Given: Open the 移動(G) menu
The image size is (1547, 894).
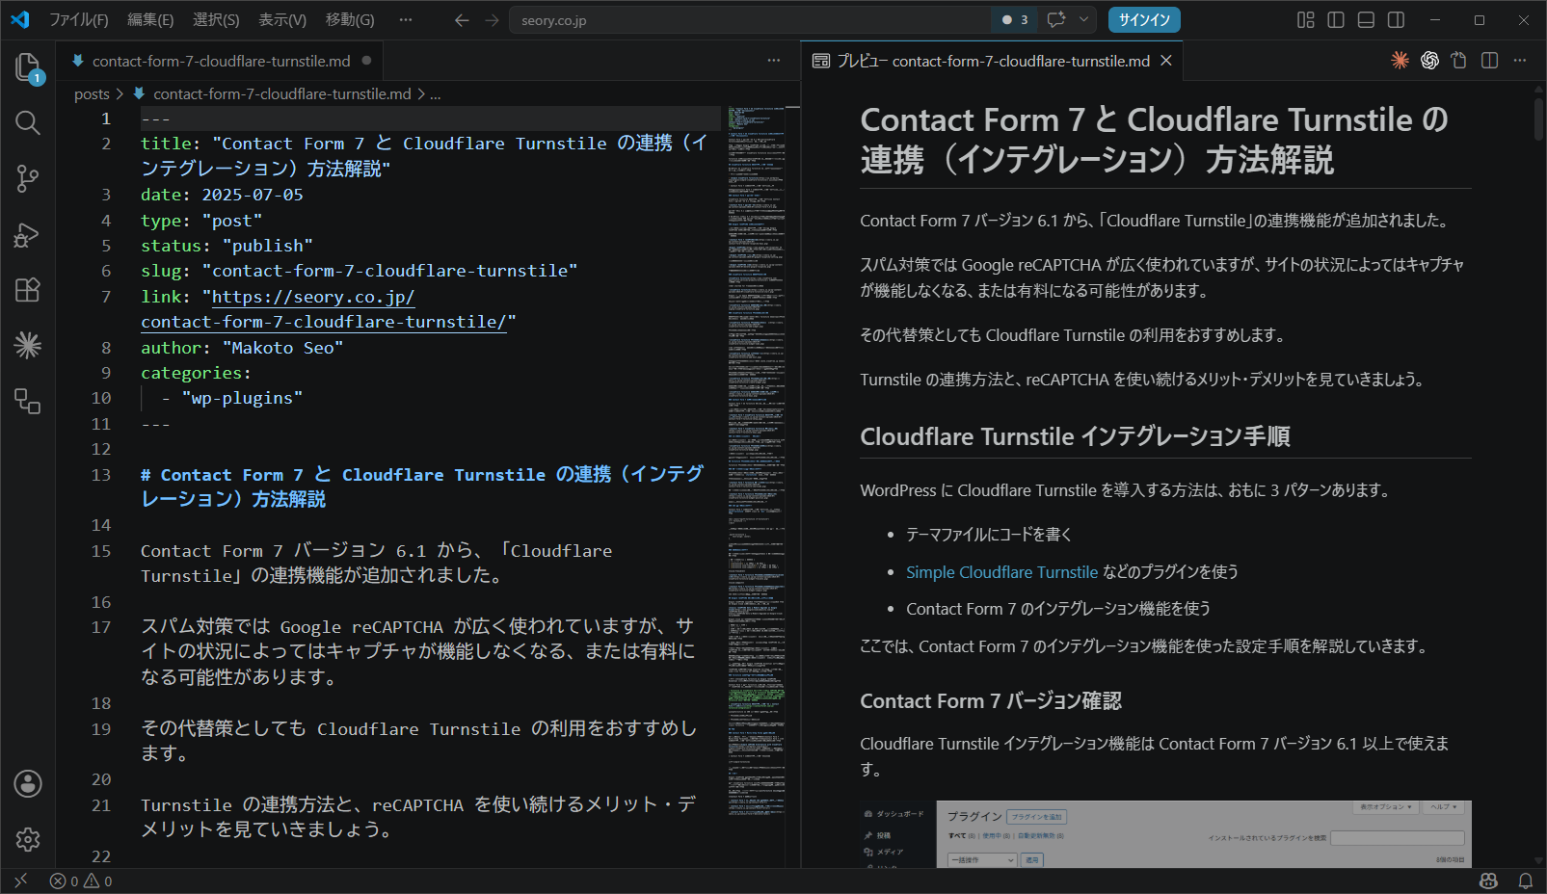Looking at the screenshot, I should coord(350,19).
